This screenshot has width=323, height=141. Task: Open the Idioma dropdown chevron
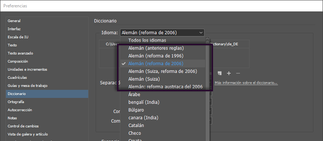tap(201, 33)
